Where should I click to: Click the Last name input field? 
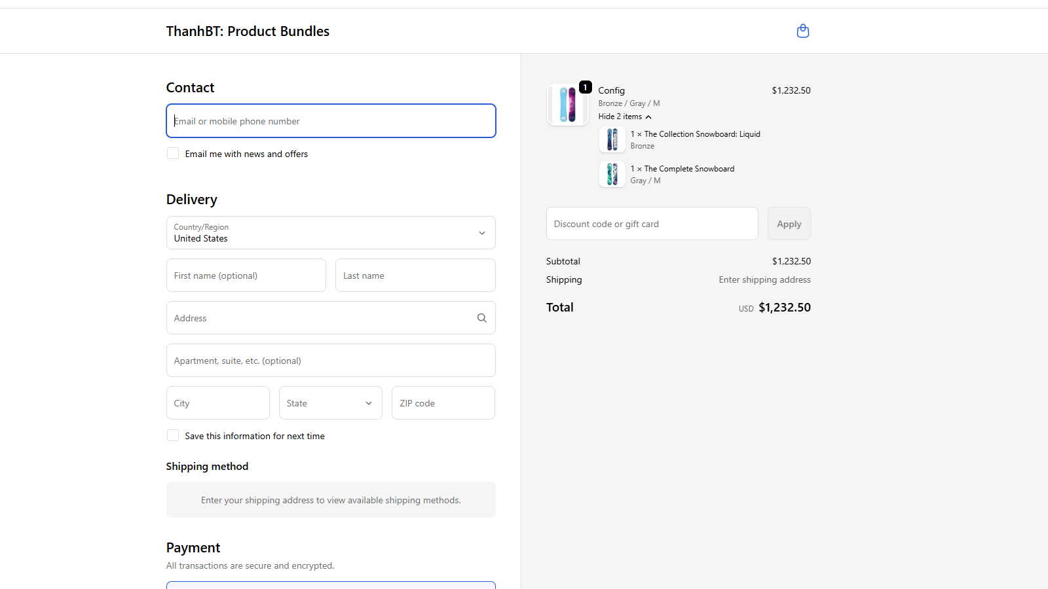pyautogui.click(x=415, y=275)
